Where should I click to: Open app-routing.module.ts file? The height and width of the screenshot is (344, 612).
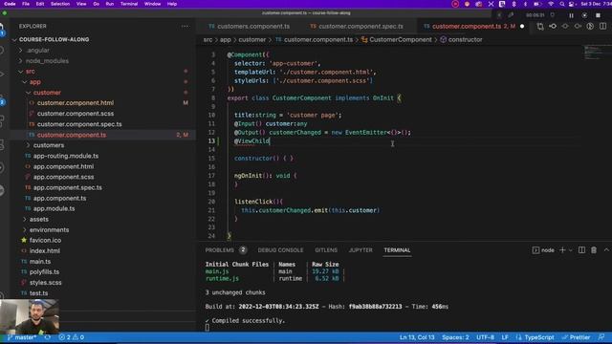tap(66, 156)
